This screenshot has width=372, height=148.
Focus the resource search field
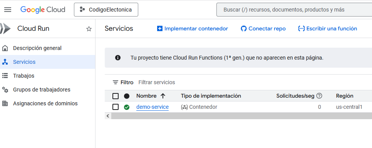tap(294, 10)
